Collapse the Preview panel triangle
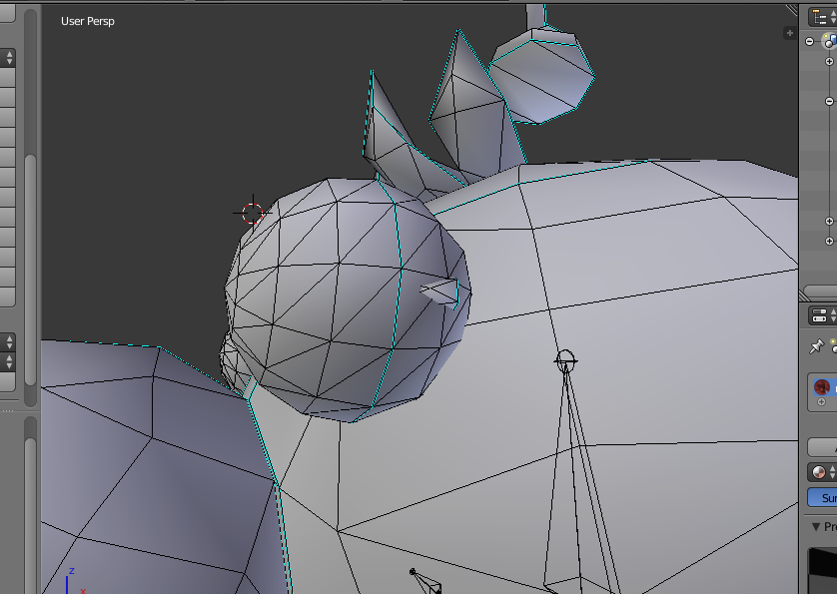The width and height of the screenshot is (837, 594). point(816,527)
